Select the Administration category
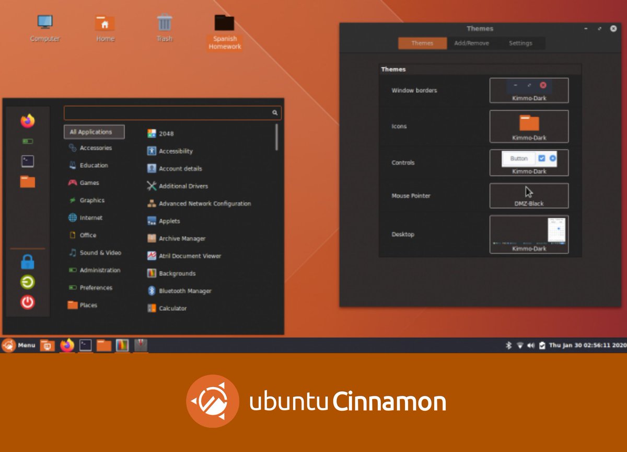627x452 pixels. coord(94,270)
